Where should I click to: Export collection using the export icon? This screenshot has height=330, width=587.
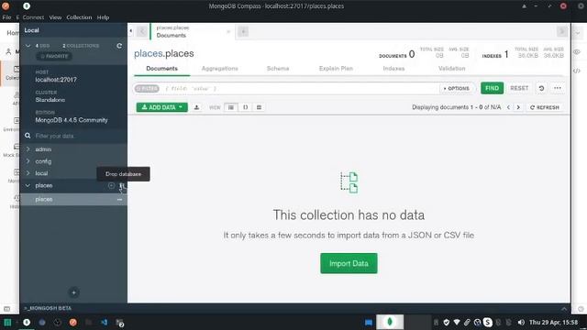tap(196, 107)
